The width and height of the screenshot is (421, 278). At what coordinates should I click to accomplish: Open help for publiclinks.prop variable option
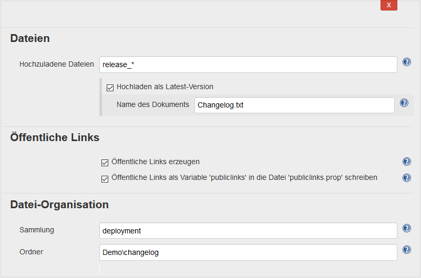pos(406,178)
